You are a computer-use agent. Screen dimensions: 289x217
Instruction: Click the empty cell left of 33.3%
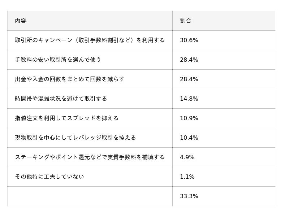90,196
